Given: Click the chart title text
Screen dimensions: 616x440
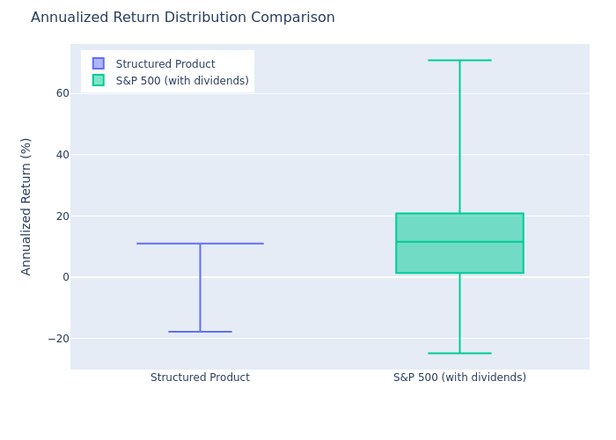Looking at the screenshot, I should click(x=183, y=18).
